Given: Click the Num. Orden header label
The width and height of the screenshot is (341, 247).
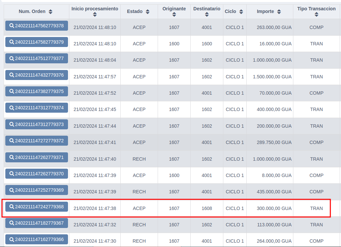Looking at the screenshot, I should pos(32,12).
